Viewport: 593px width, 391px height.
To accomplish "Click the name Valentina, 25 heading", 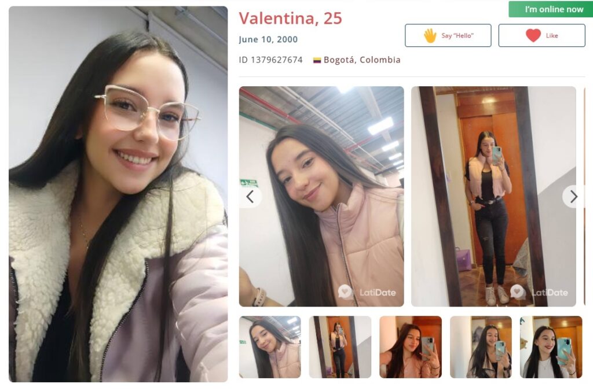I will coord(291,18).
